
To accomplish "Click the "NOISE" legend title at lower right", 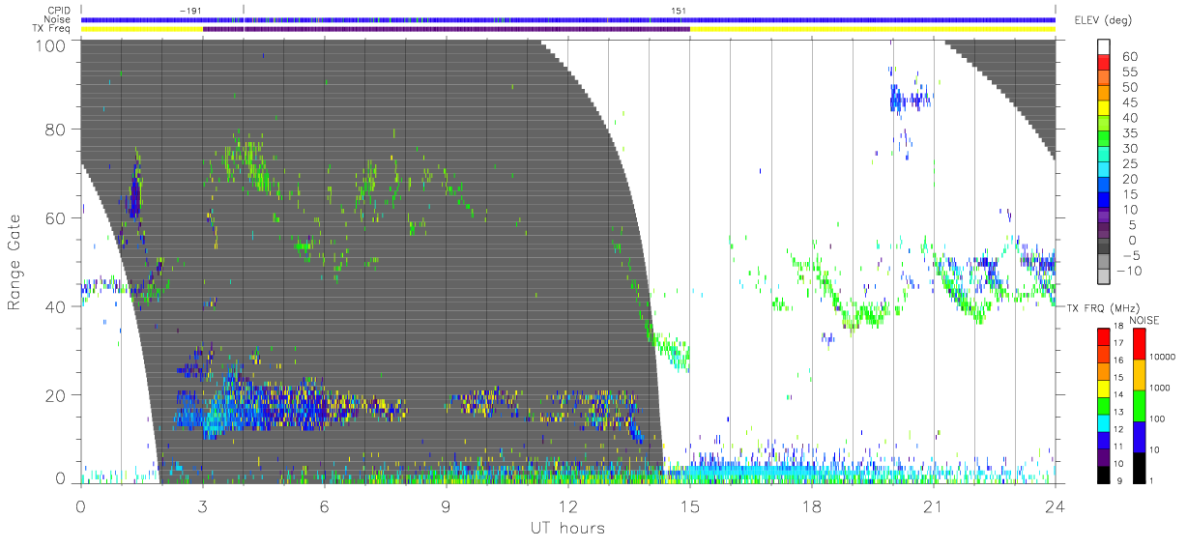I will [x=1146, y=320].
